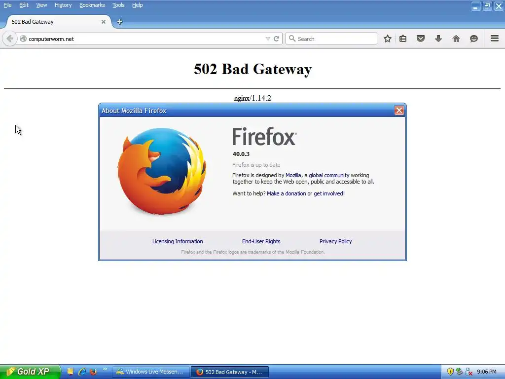
Task: Reload the page with the refresh icon
Action: pyautogui.click(x=276, y=38)
